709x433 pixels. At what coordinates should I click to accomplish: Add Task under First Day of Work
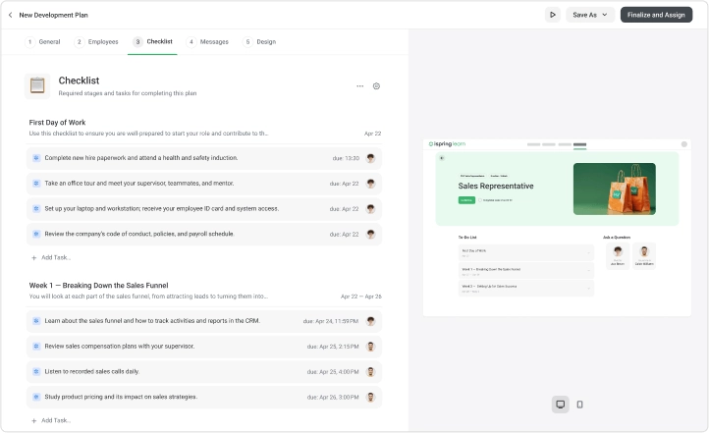point(51,257)
